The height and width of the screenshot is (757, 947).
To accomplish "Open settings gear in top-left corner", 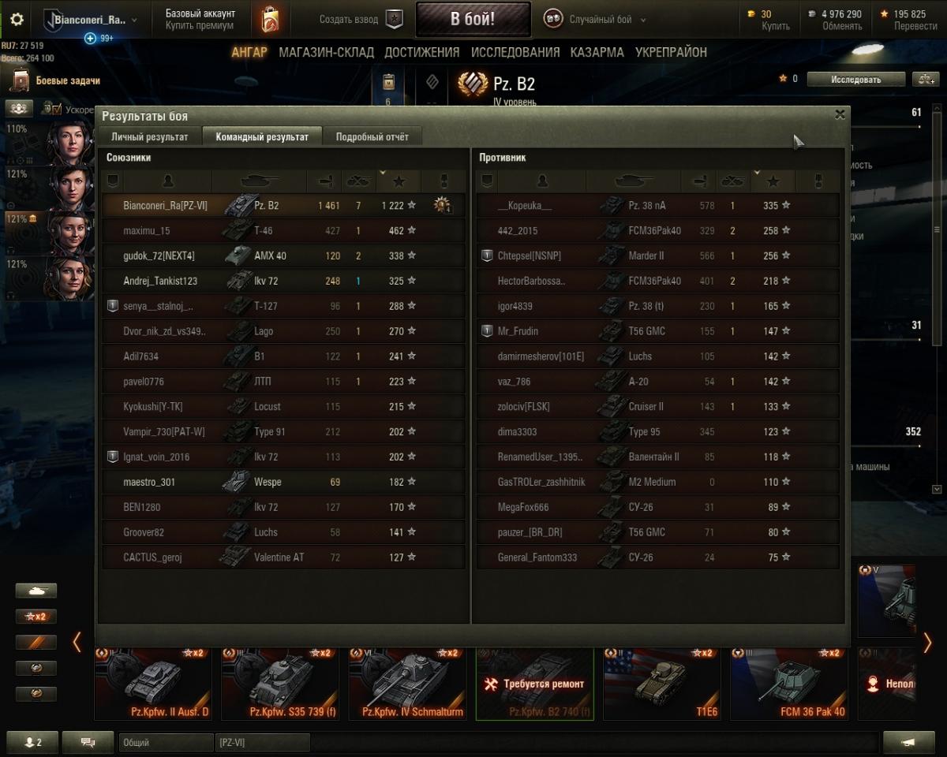I will point(17,20).
